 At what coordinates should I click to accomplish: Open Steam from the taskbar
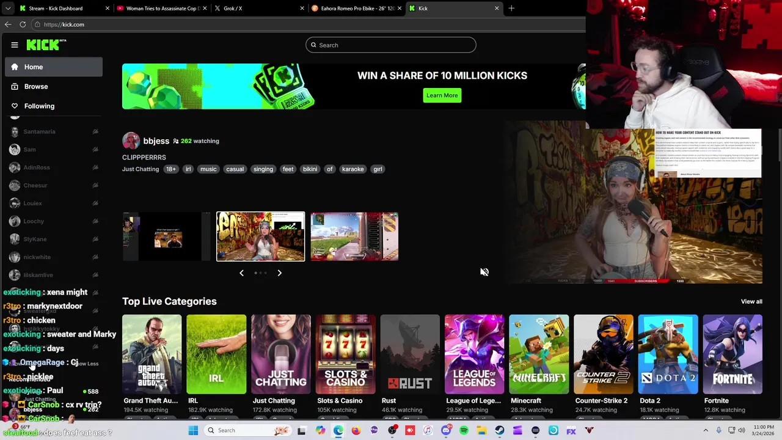500,430
